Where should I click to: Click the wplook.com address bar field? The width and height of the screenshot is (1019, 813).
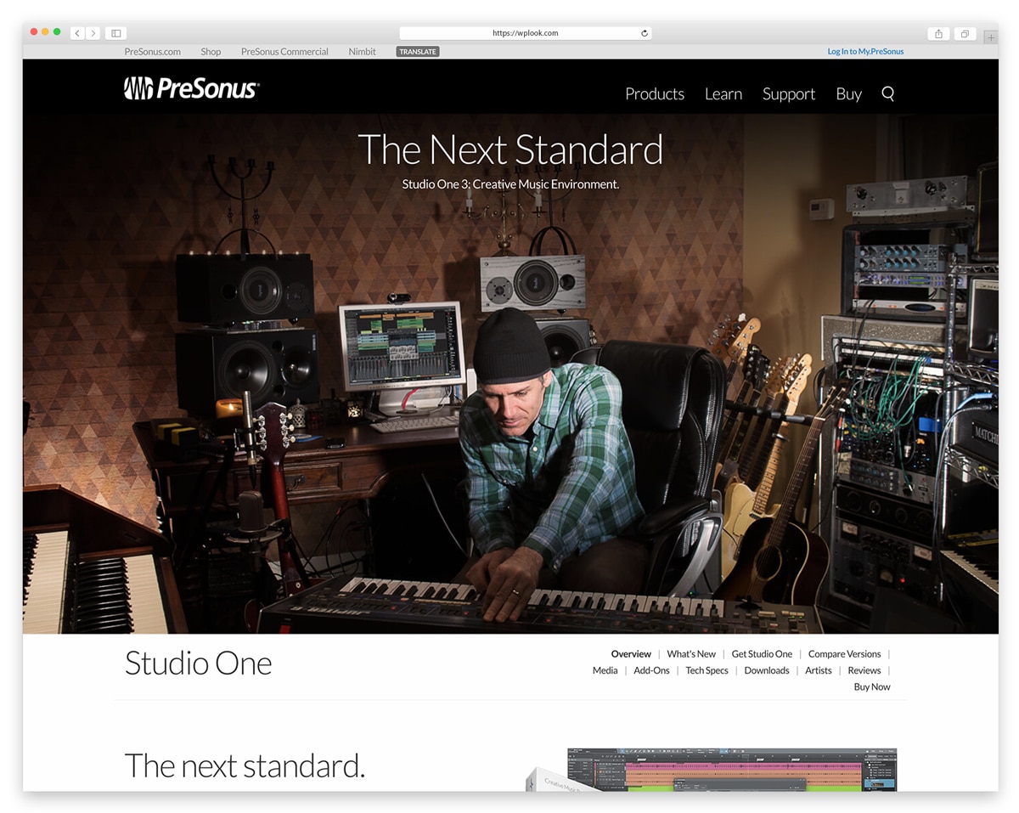click(526, 33)
